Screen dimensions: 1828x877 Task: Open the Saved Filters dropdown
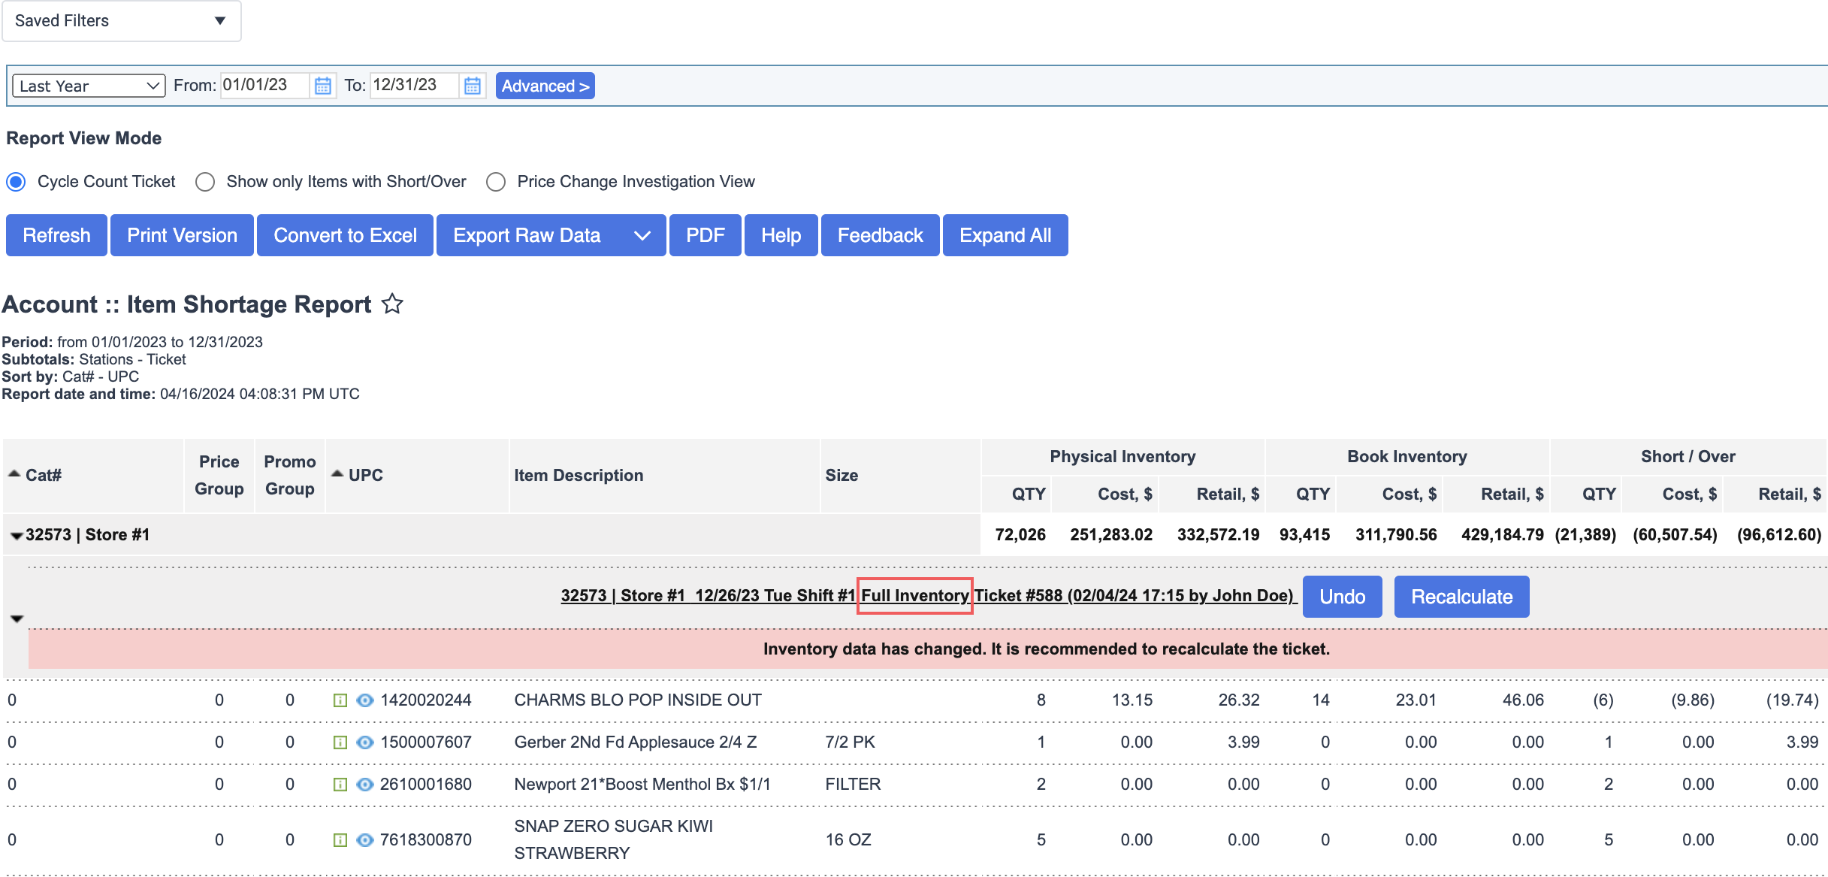click(122, 21)
